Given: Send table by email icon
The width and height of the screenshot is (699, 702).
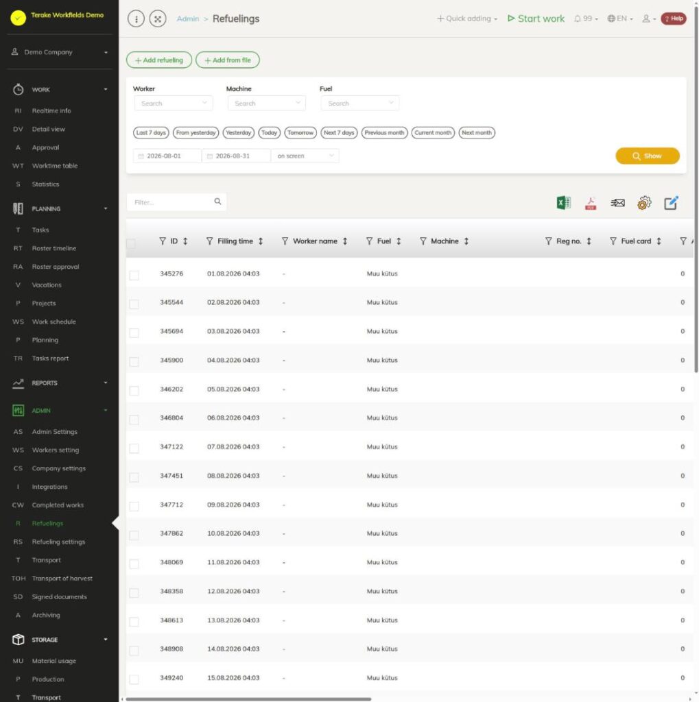Looking at the screenshot, I should tap(617, 203).
